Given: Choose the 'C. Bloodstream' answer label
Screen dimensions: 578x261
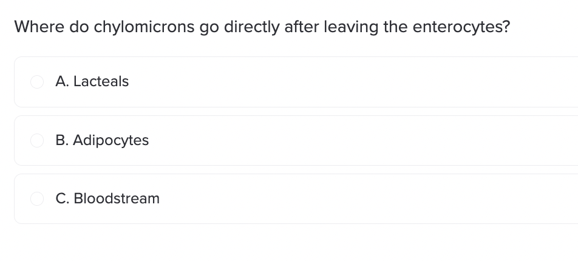Looking at the screenshot, I should (107, 198).
